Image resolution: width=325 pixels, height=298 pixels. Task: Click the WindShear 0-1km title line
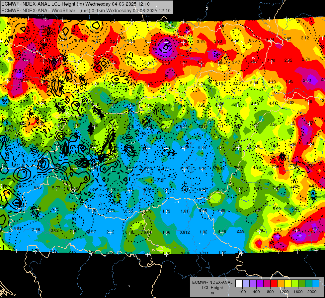[x=86, y=11]
